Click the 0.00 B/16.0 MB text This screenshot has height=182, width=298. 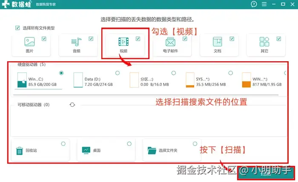155,85
